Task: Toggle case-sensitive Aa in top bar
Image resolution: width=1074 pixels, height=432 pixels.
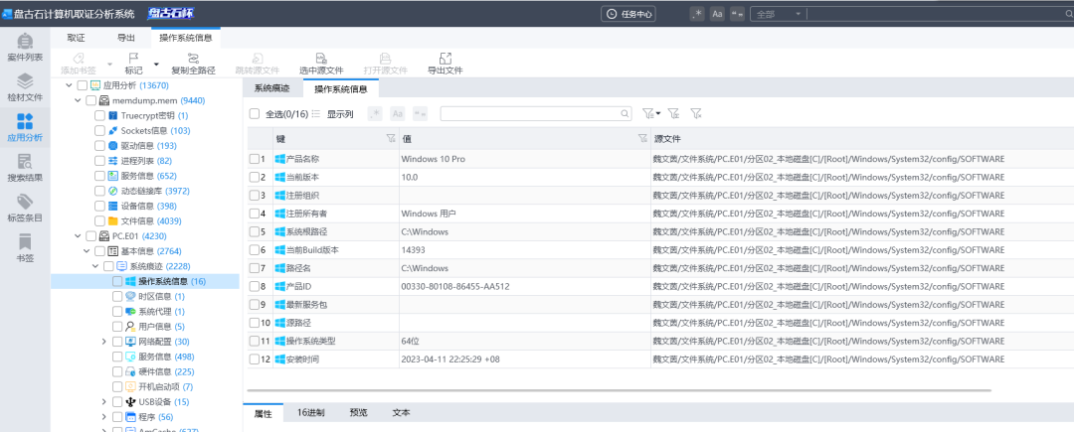Action: [717, 14]
